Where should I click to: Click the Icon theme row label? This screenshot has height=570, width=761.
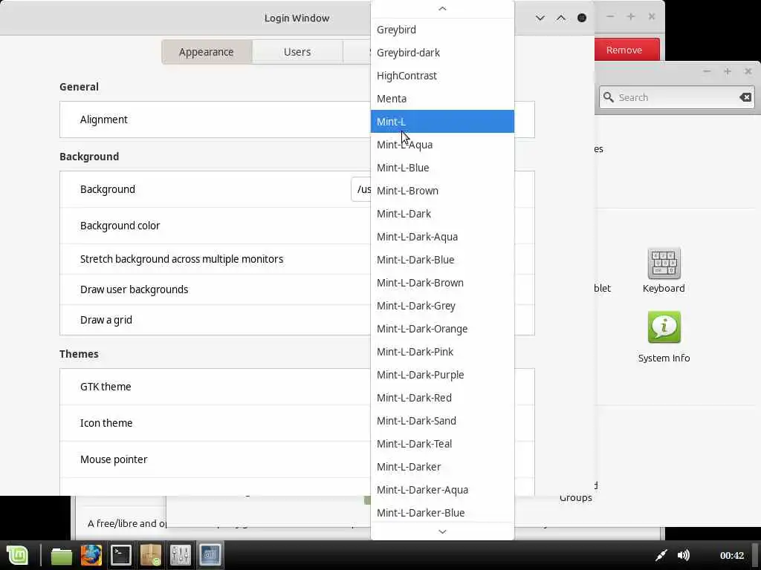point(106,423)
